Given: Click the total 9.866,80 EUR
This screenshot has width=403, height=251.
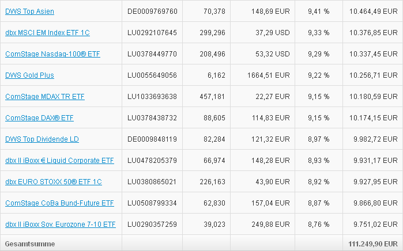Looking at the screenshot, I should (x=375, y=203).
